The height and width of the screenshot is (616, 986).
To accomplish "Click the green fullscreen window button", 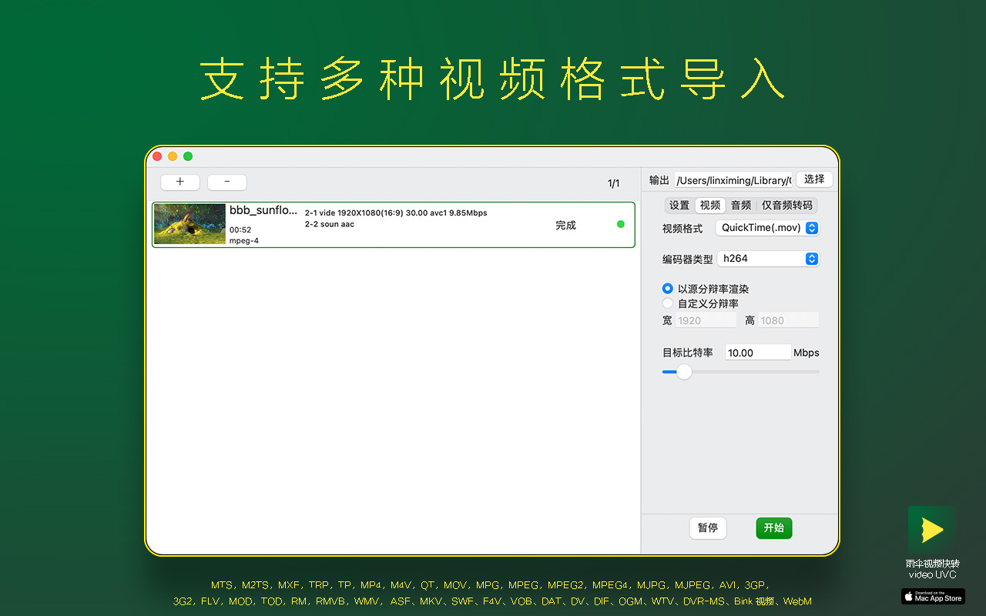I will (x=188, y=156).
